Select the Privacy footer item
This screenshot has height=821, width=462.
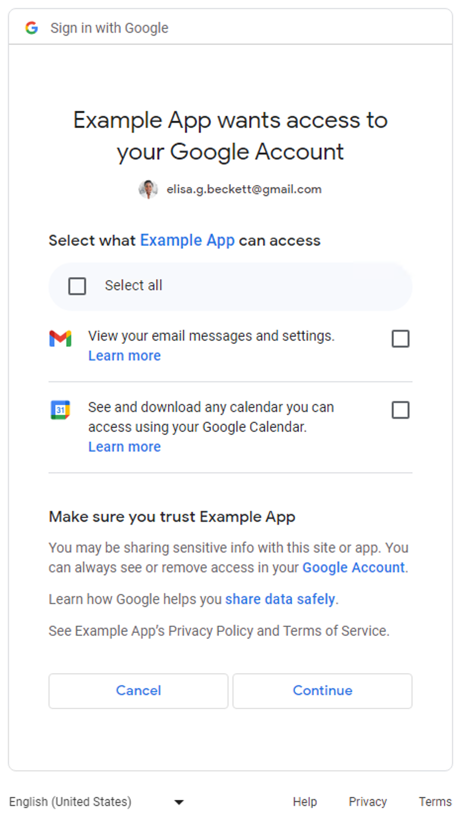pyautogui.click(x=368, y=802)
